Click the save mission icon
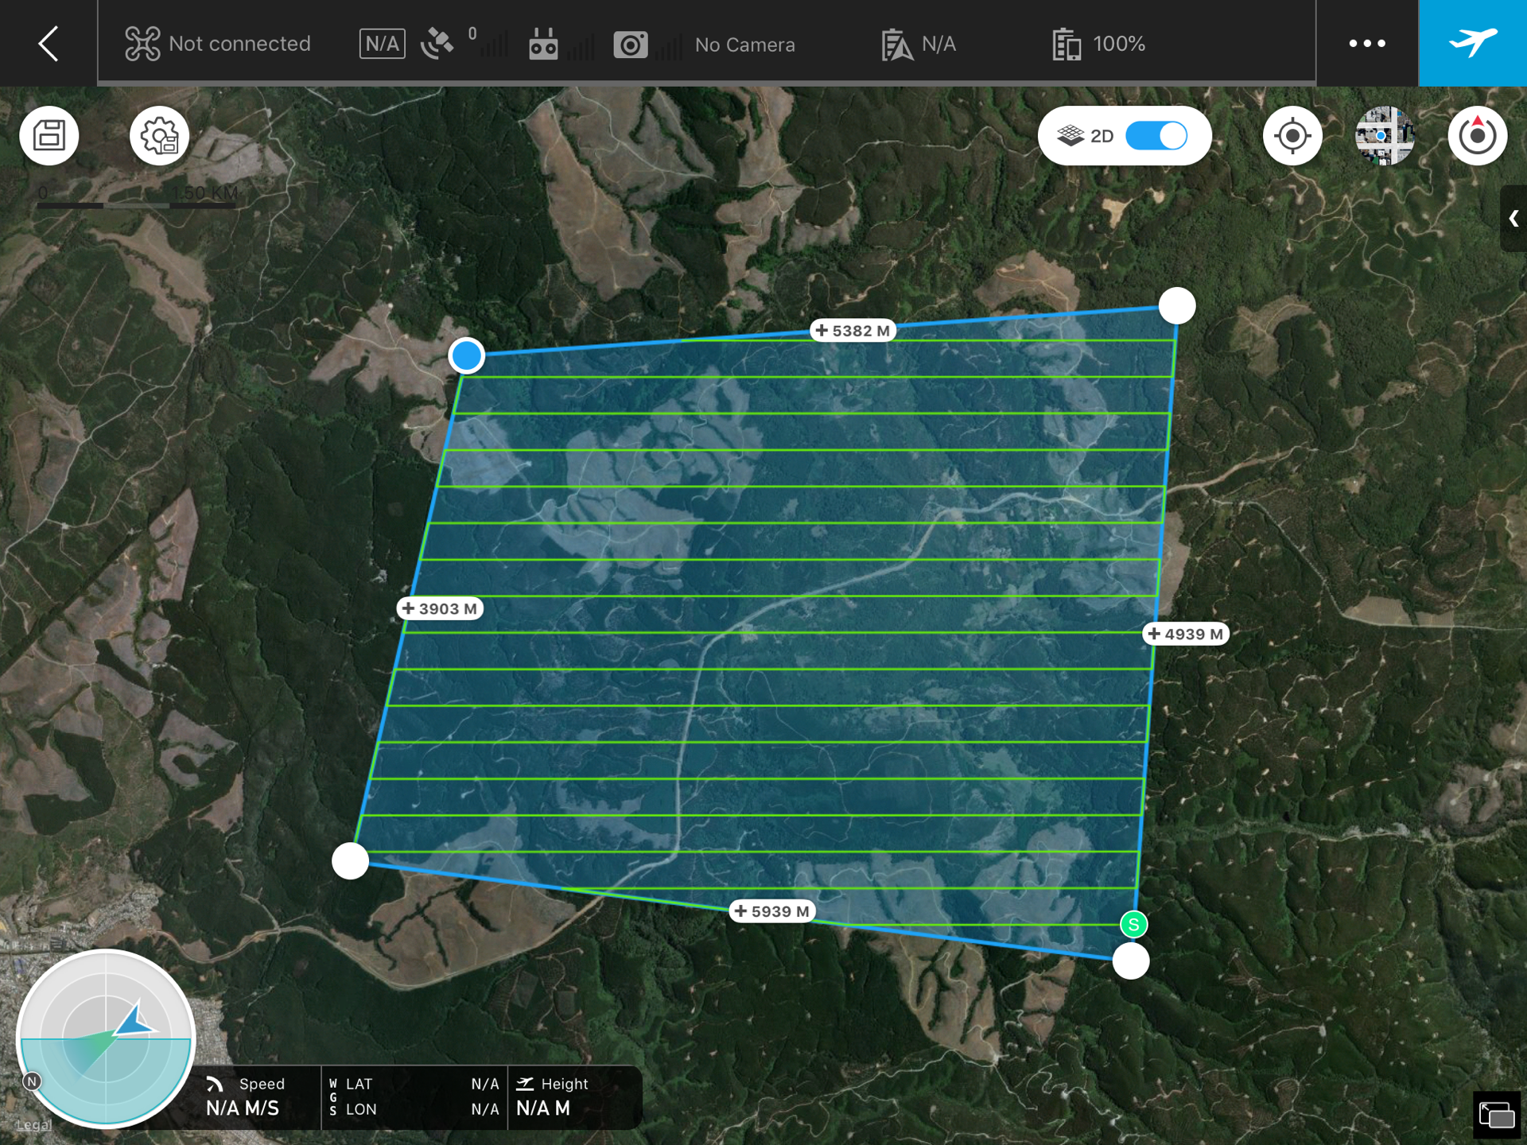This screenshot has height=1145, width=1527. (49, 136)
